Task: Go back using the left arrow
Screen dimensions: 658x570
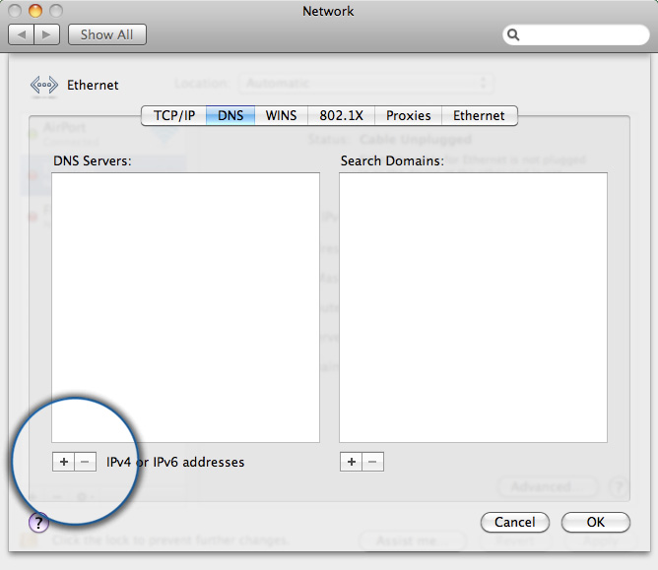Action: [21, 34]
